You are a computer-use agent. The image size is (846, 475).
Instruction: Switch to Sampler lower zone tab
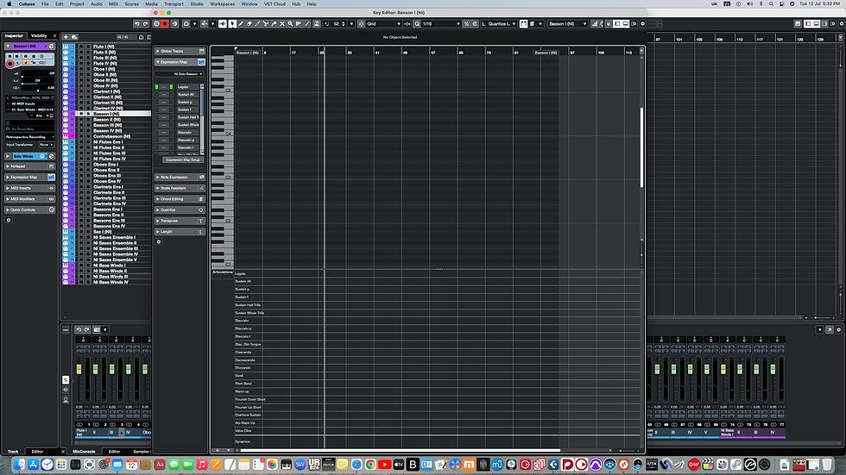pos(142,452)
